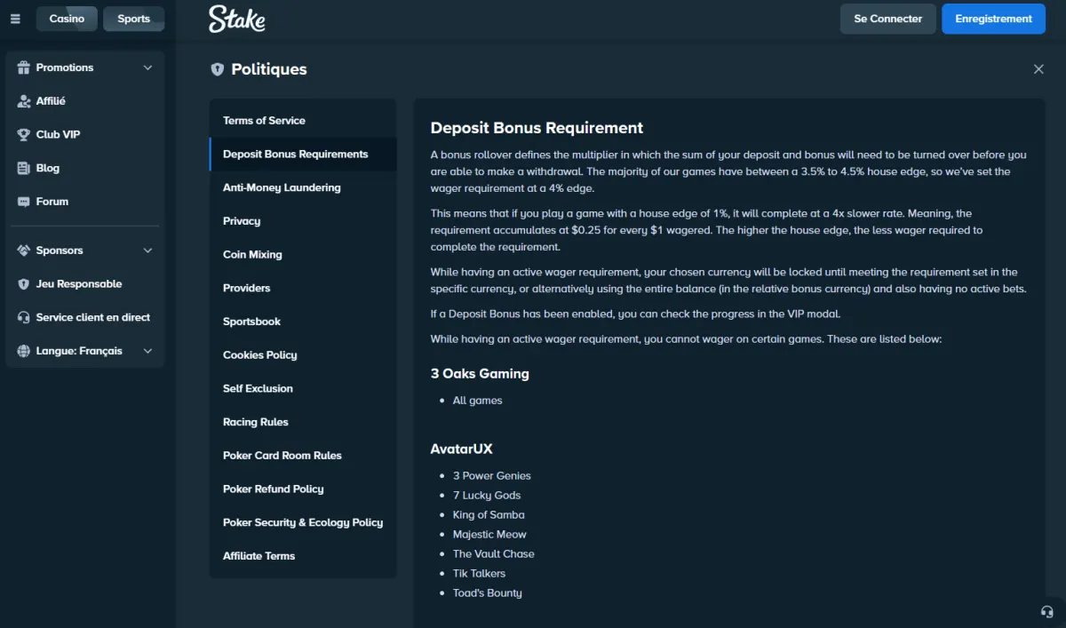Open the hamburger menu icon
The height and width of the screenshot is (628, 1066).
[x=15, y=19]
